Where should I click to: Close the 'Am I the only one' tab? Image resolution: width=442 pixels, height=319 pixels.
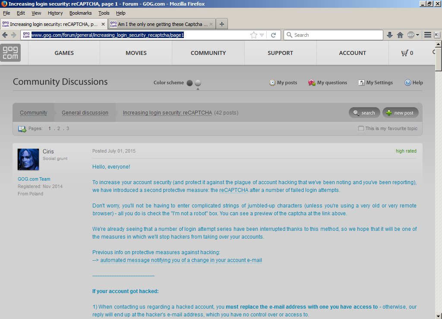[x=211, y=24]
